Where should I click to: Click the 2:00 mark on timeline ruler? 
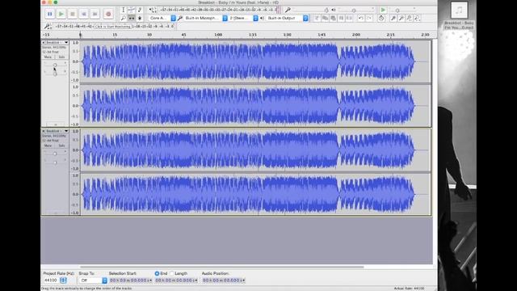tap(355, 34)
